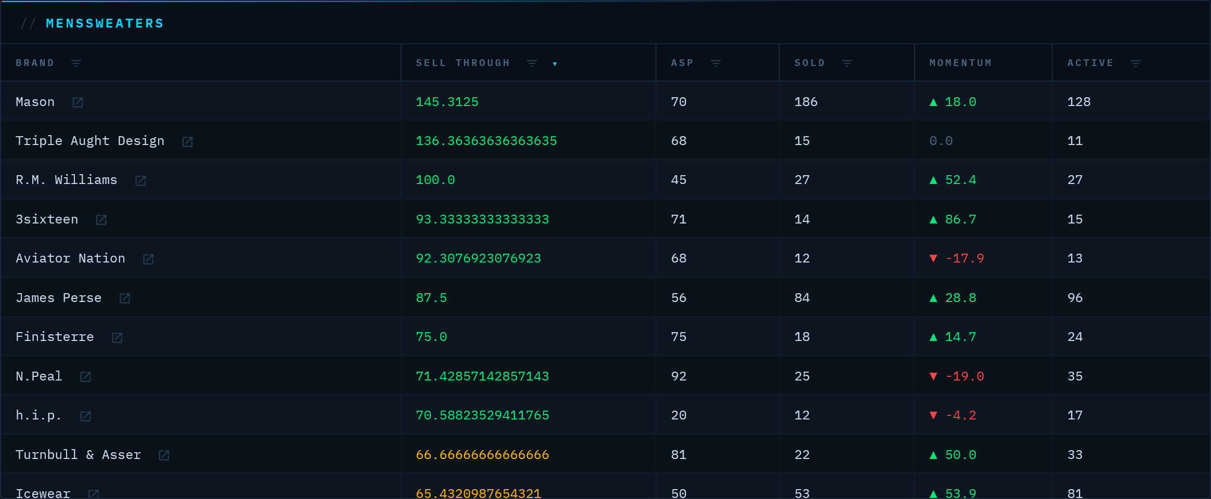Click the Active column filter icon

[1136, 63]
